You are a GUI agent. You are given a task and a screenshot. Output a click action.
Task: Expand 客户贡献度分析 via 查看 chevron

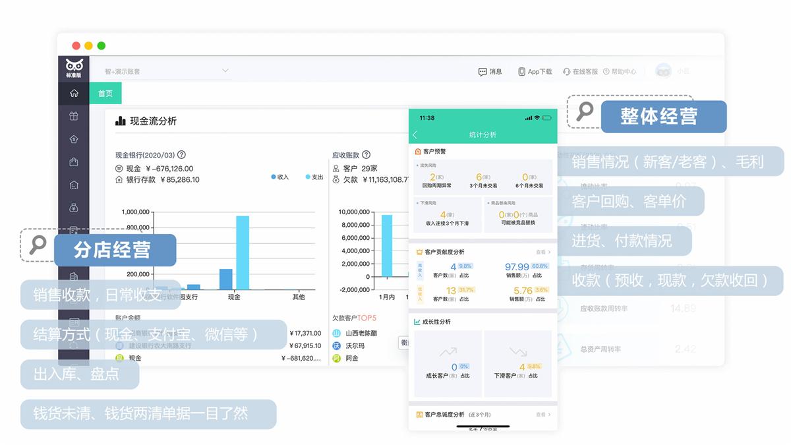[x=543, y=252]
